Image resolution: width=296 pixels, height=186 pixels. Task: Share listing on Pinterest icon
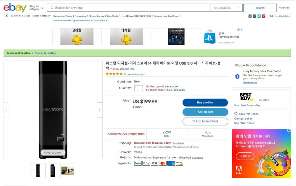[263, 16]
